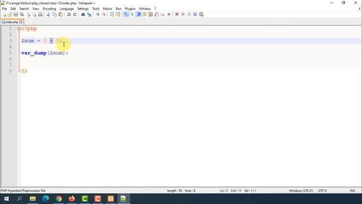Click line number 5 in margin

click(10, 53)
